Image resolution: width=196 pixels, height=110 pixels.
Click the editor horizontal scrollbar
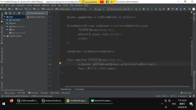127,86
